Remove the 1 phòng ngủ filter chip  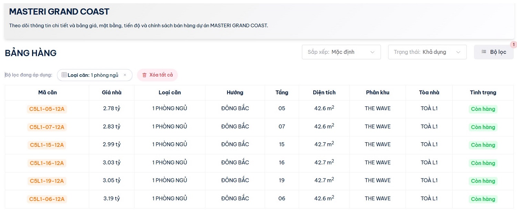coord(125,75)
